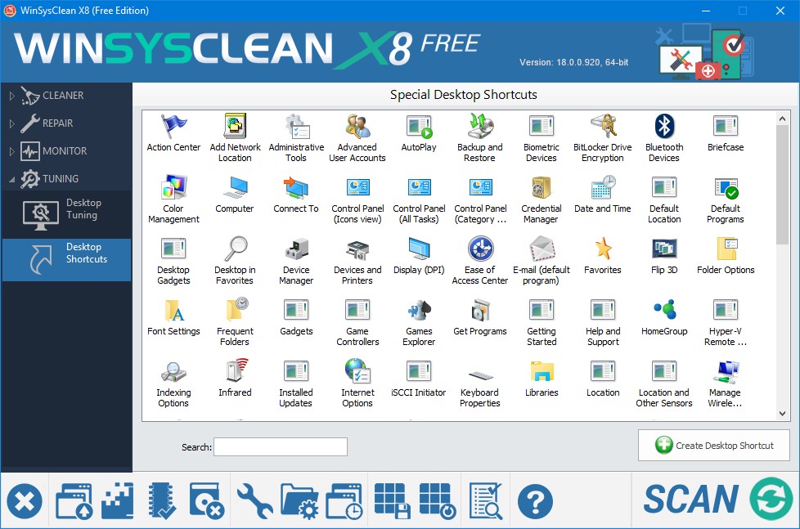This screenshot has height=529, width=800.
Task: Open the CLEANER sidebar category
Action: pos(63,96)
